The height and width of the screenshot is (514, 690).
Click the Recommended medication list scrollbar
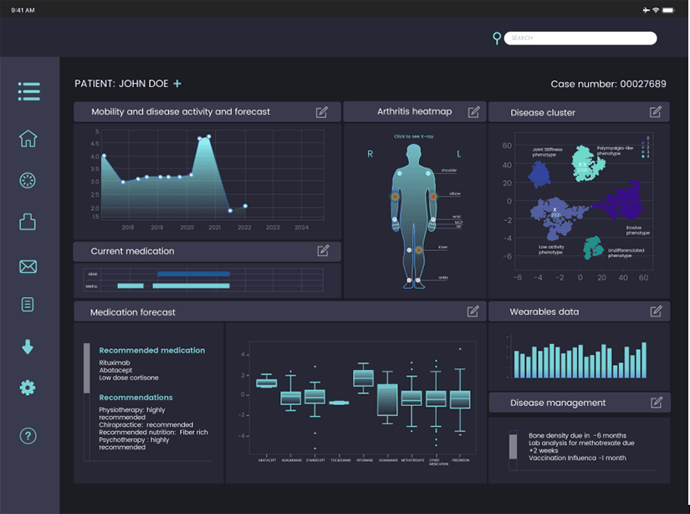tap(85, 368)
